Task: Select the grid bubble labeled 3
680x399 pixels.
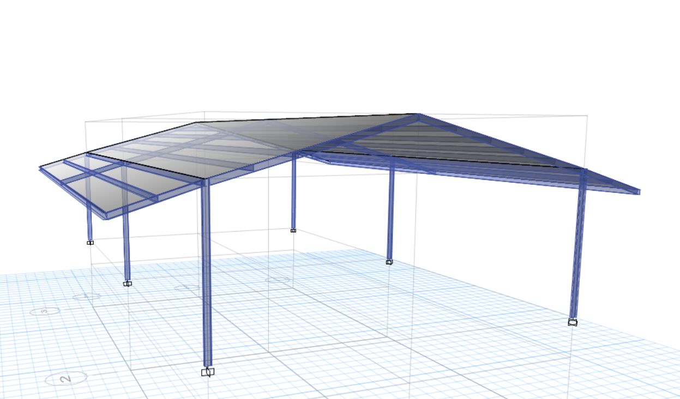Action: tap(44, 311)
